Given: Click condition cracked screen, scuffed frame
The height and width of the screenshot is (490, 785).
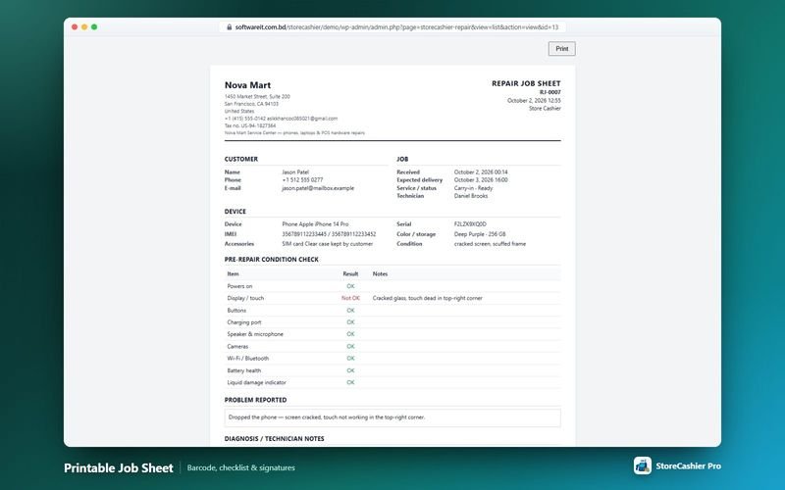Looking at the screenshot, I should (x=490, y=244).
